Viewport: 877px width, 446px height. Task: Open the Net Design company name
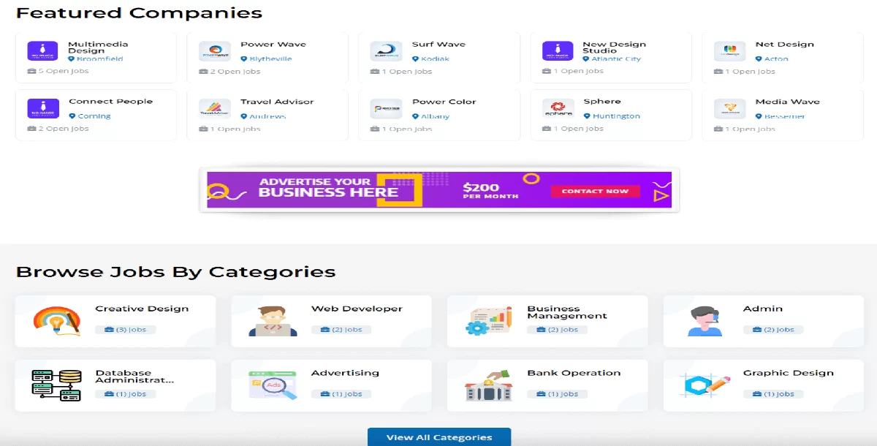click(x=785, y=45)
